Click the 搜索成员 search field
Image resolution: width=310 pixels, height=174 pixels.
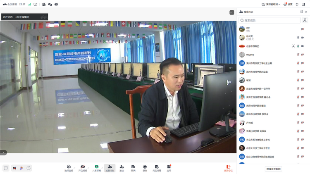coord(269,20)
